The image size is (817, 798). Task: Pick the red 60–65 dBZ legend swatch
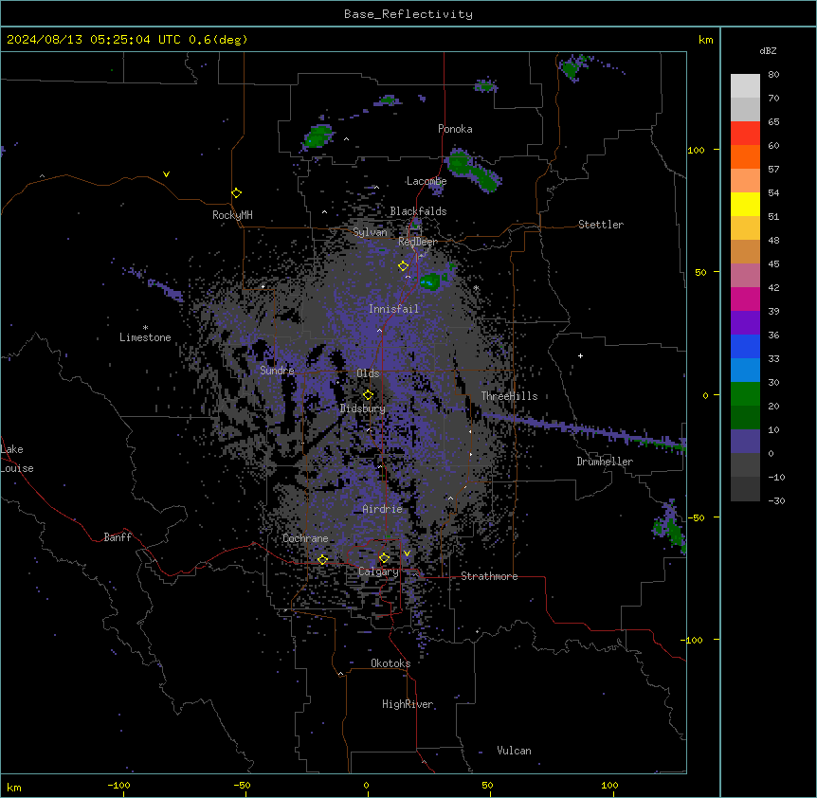[745, 133]
